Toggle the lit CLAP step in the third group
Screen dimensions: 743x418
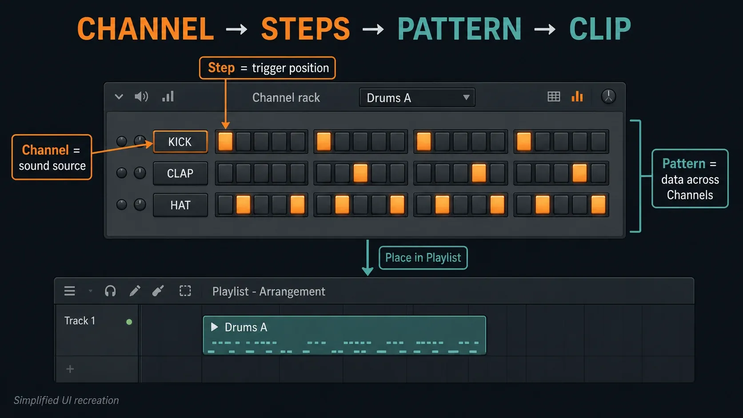479,173
